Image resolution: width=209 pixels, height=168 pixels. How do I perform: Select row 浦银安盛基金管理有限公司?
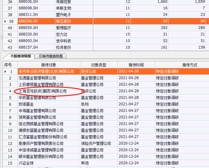click(x=41, y=130)
